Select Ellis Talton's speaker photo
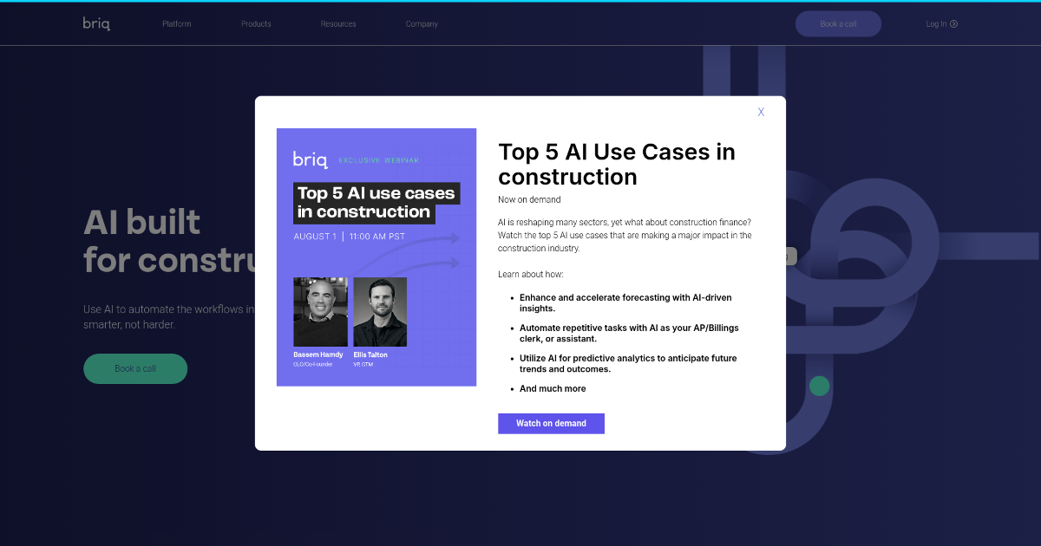The image size is (1041, 546). tap(379, 311)
